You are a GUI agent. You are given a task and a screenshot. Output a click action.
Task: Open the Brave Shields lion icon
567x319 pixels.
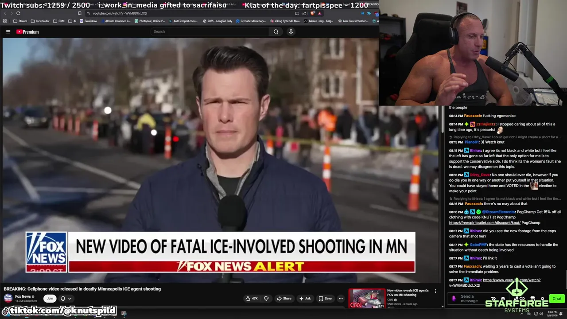[312, 13]
